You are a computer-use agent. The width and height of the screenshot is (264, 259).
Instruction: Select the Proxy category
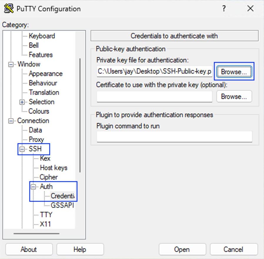click(x=36, y=139)
